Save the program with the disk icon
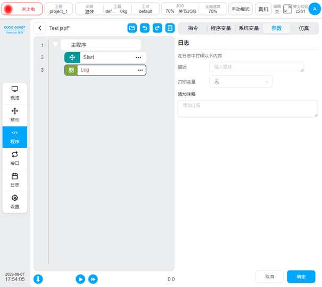This screenshot has height=287, width=322. (x=169, y=28)
